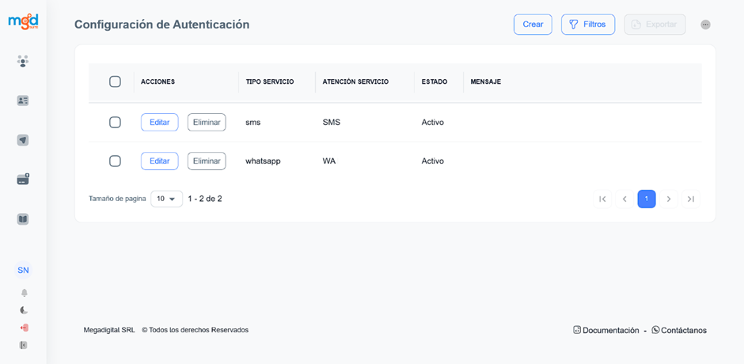Select the sms row checkbox
Viewport: 744px width, 364px height.
click(x=115, y=123)
